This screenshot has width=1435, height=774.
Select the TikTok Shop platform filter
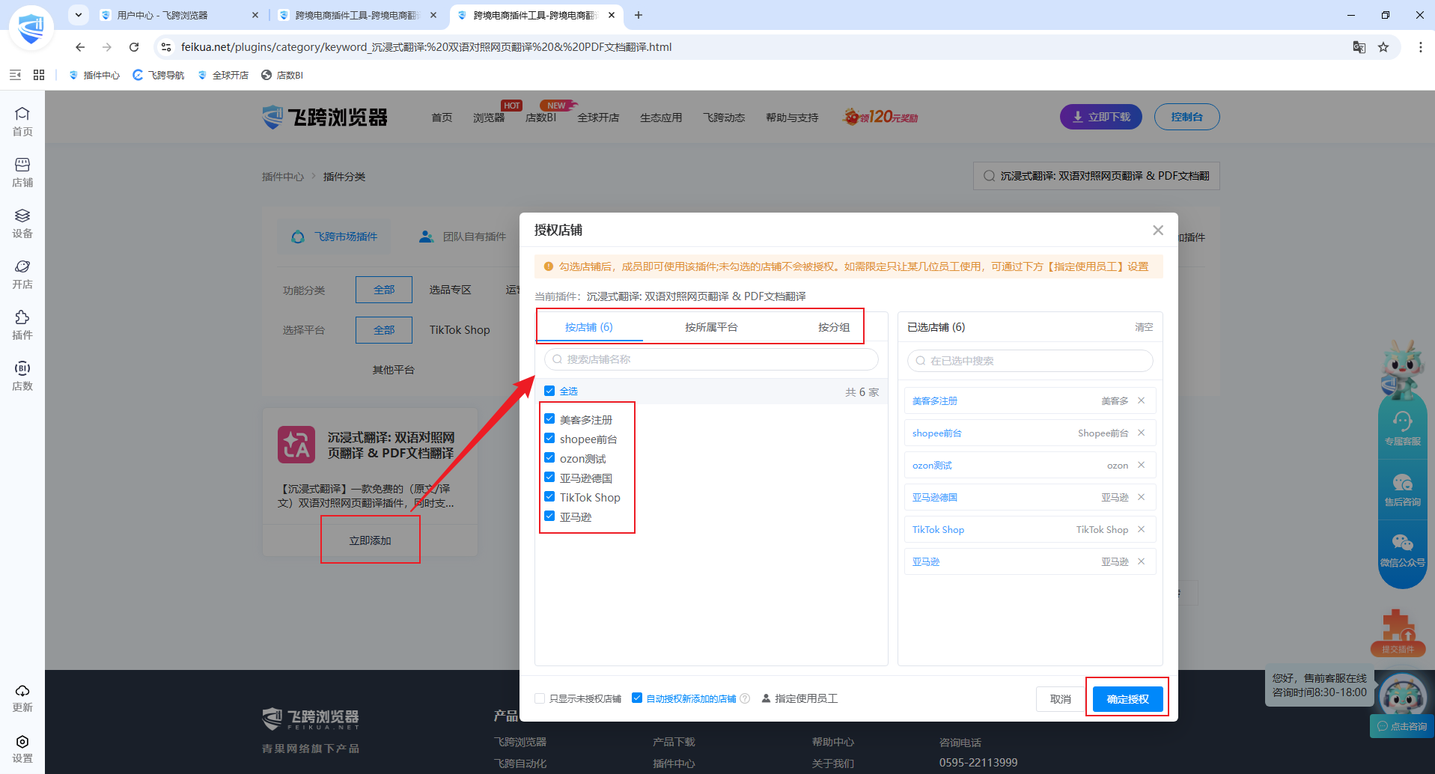coord(460,330)
